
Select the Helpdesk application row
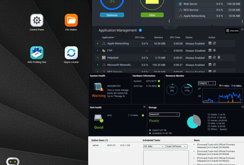click(x=165, y=58)
